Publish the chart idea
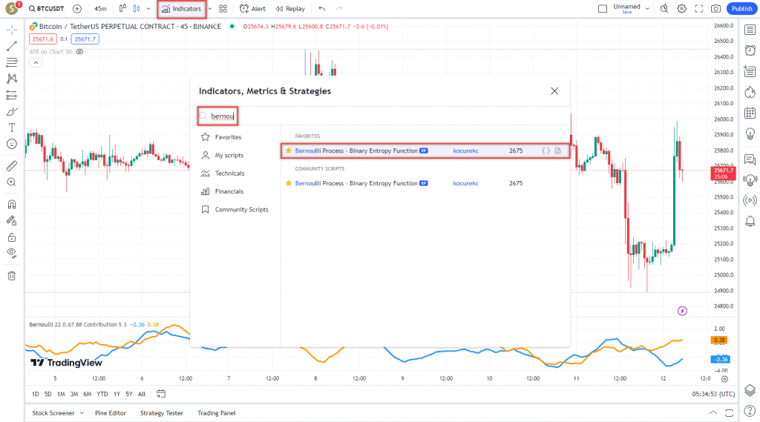760x422 pixels. (741, 9)
